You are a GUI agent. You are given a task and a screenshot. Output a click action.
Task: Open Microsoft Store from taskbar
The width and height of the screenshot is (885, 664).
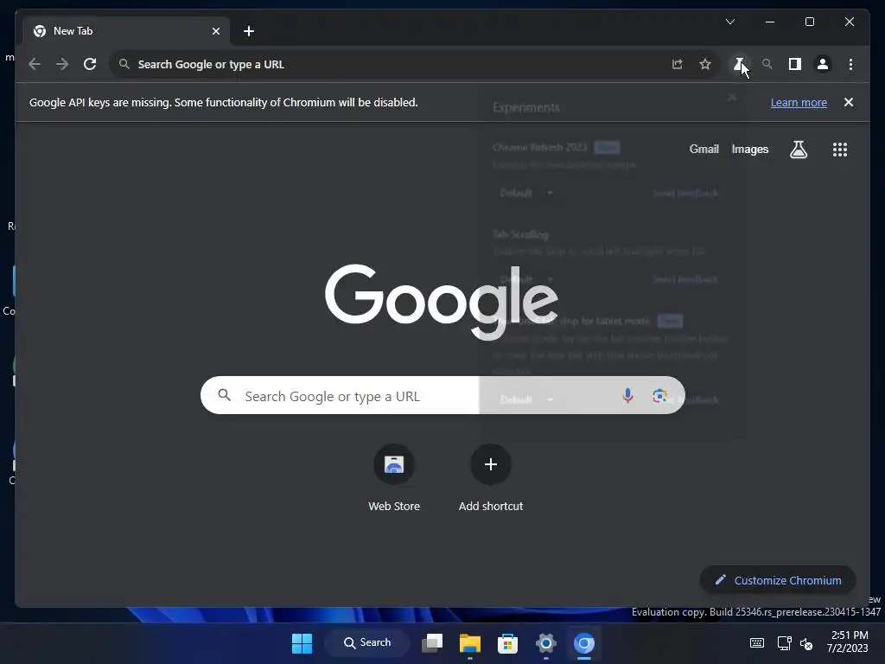(x=507, y=643)
